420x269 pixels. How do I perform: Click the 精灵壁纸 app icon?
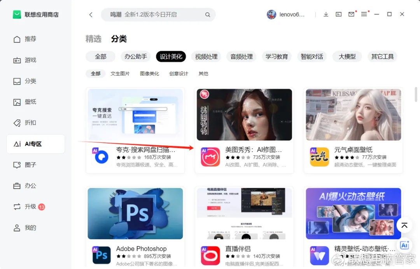pos(320,255)
